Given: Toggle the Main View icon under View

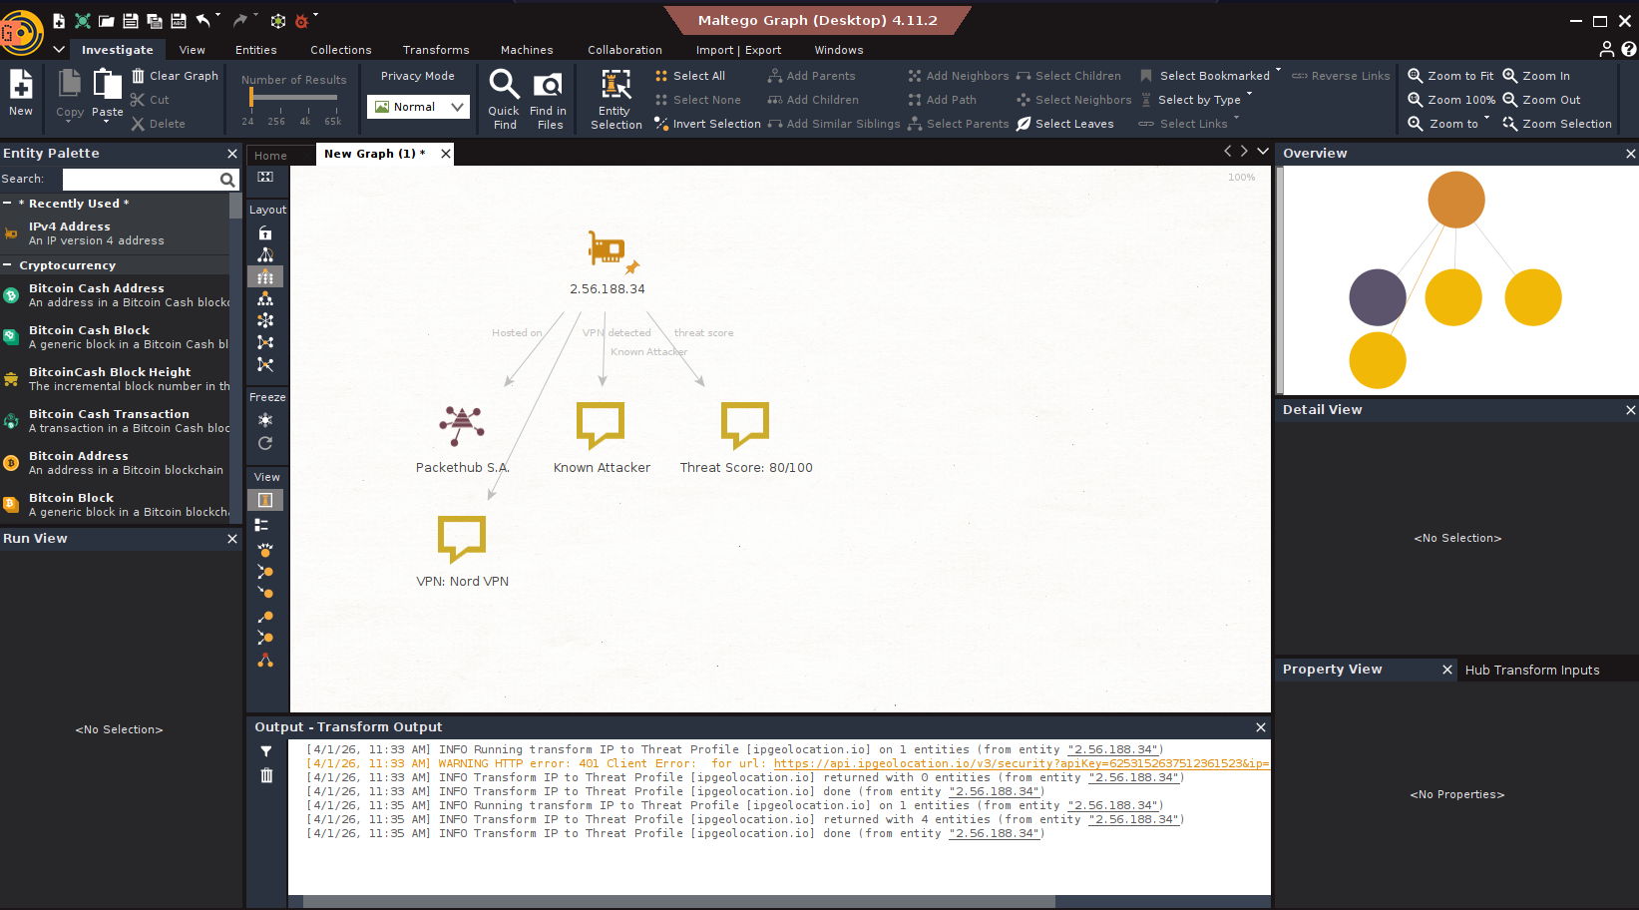Looking at the screenshot, I should (x=265, y=499).
